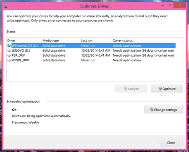Click the PBR_DRV drive icon
The width and height of the screenshot is (189, 152).
(x=9, y=55)
